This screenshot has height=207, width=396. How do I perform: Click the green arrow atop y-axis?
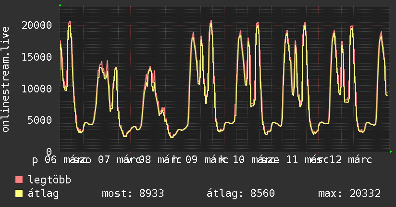pyautogui.click(x=60, y=5)
